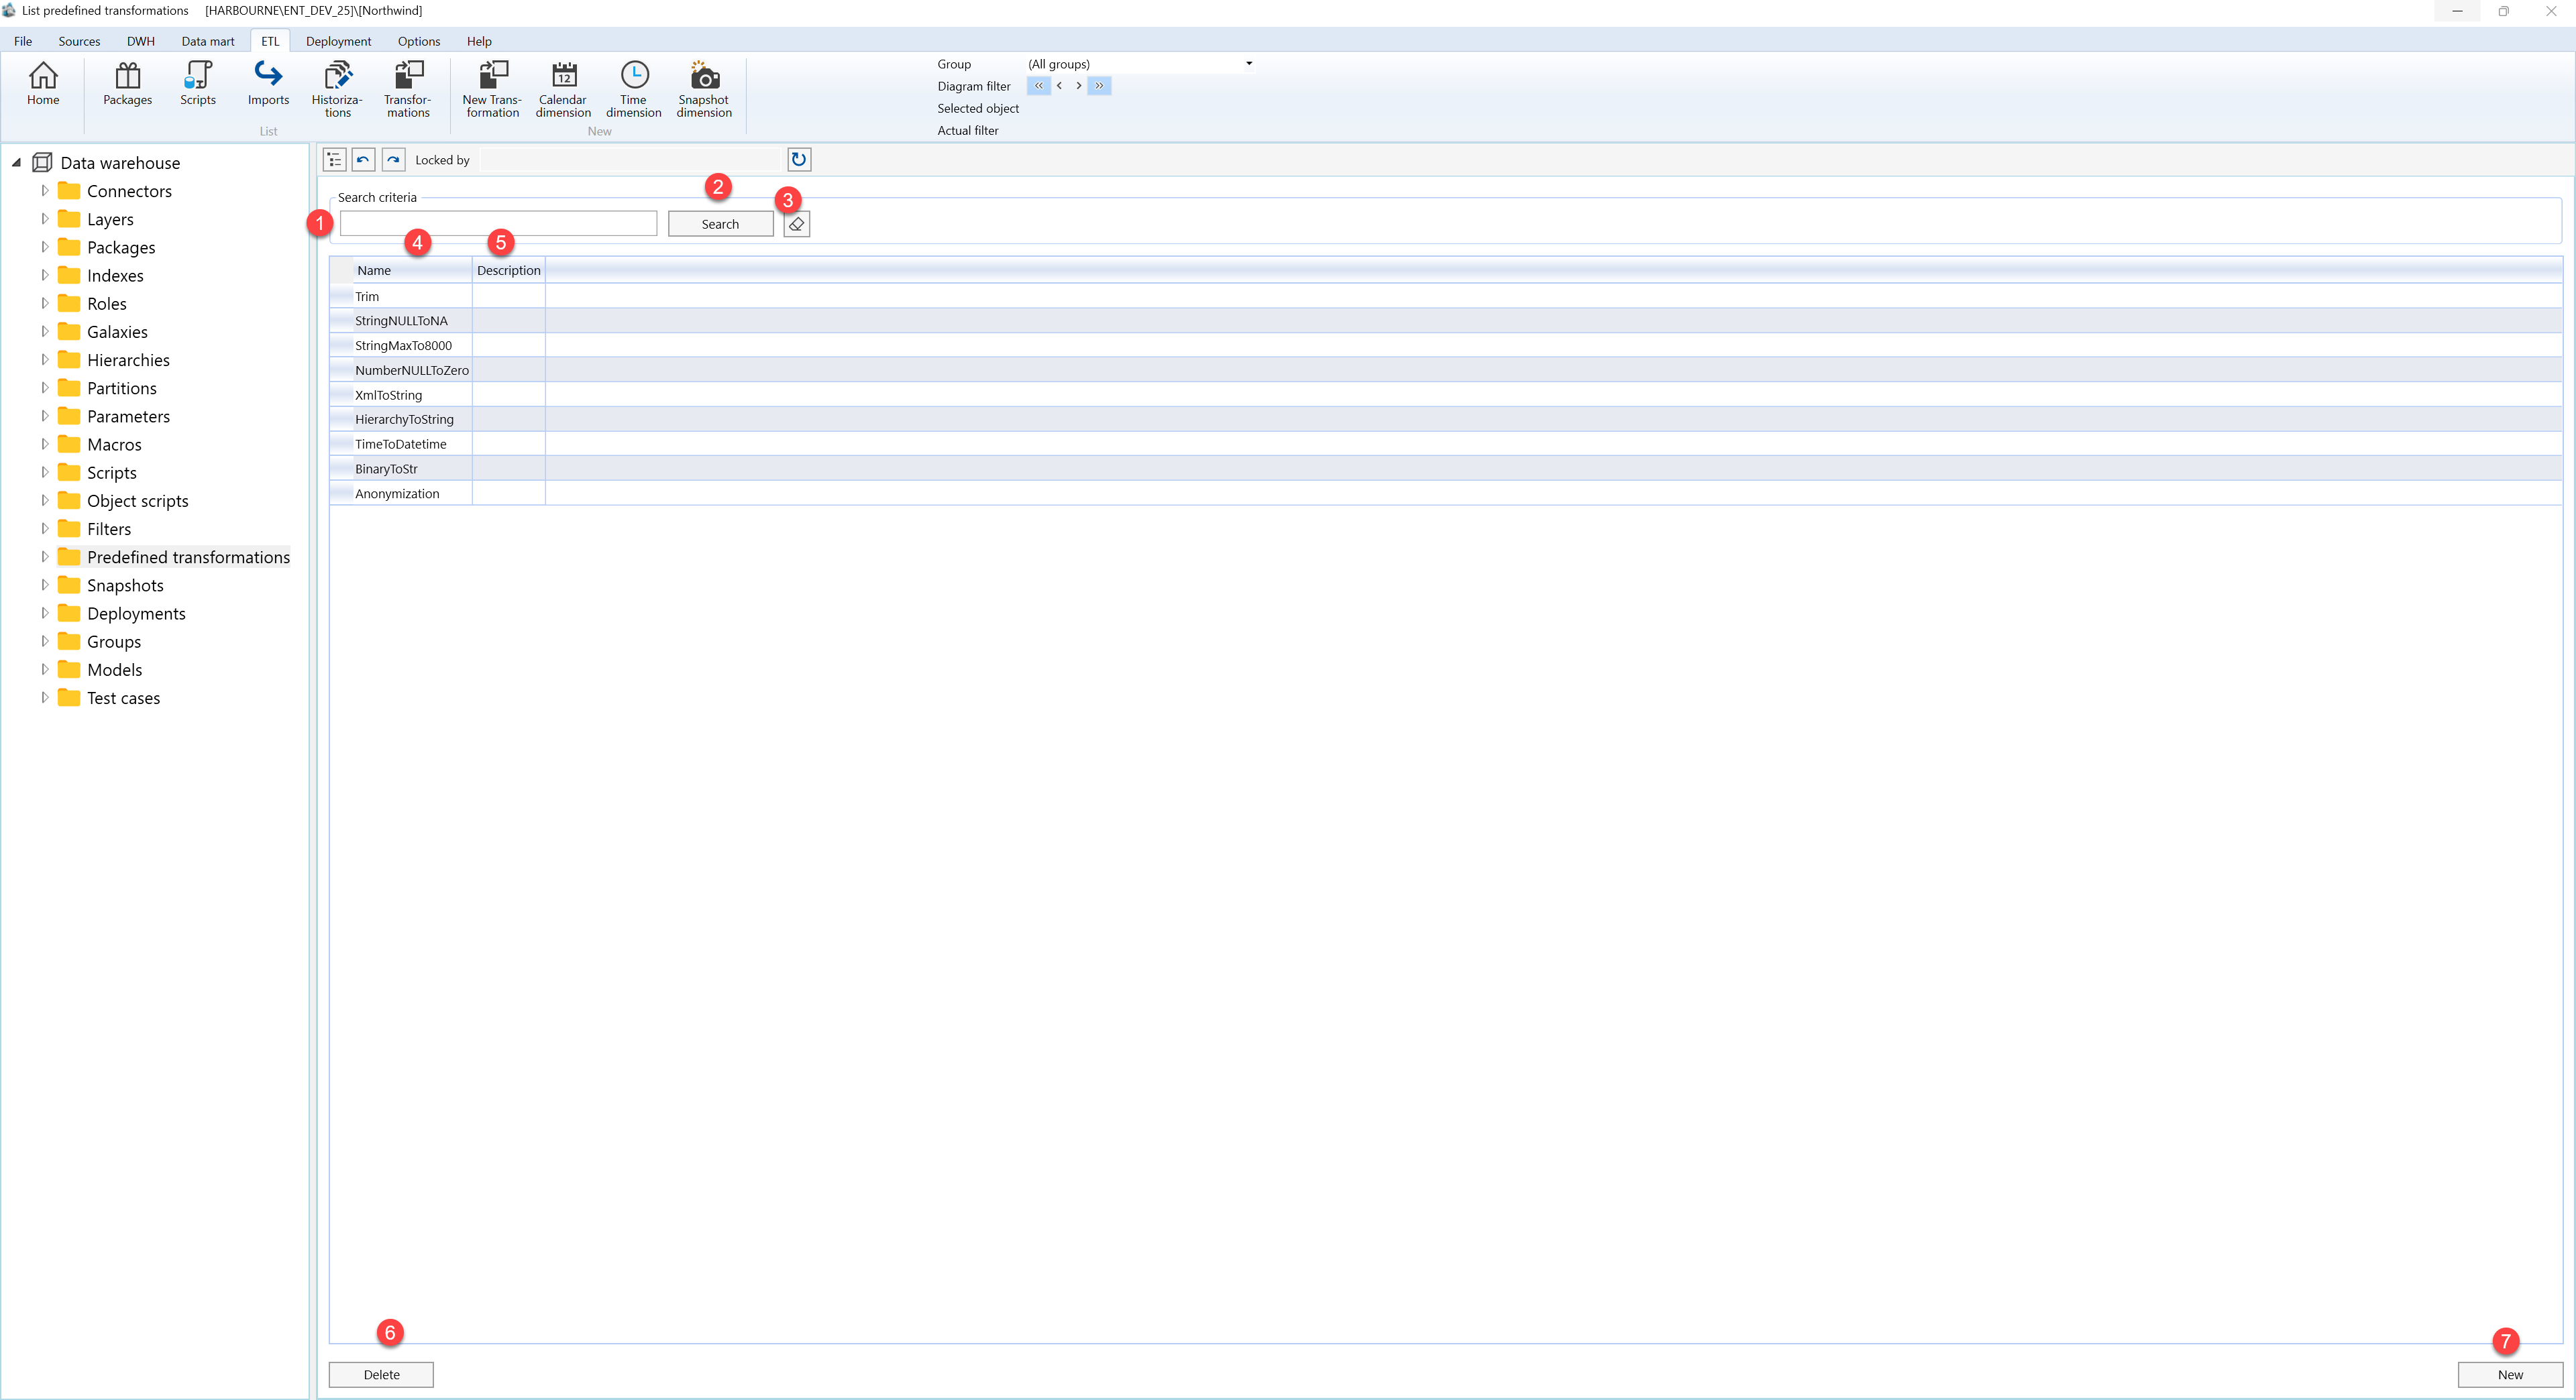Screen dimensions: 2576x1400
Task: Select Filters in the tree
Action: coord(109,528)
